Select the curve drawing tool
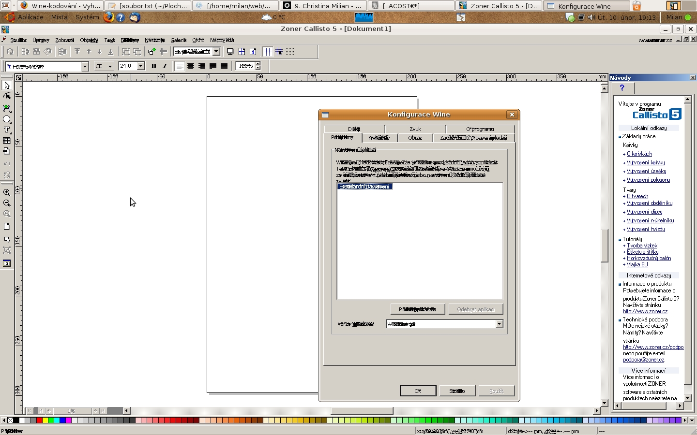697x435 pixels. pos(7,108)
